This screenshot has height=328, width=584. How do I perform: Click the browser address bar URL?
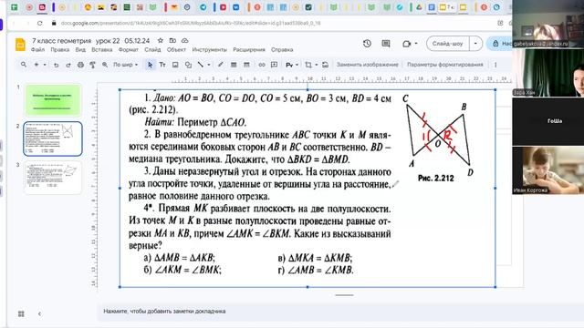pyautogui.click(x=191, y=23)
